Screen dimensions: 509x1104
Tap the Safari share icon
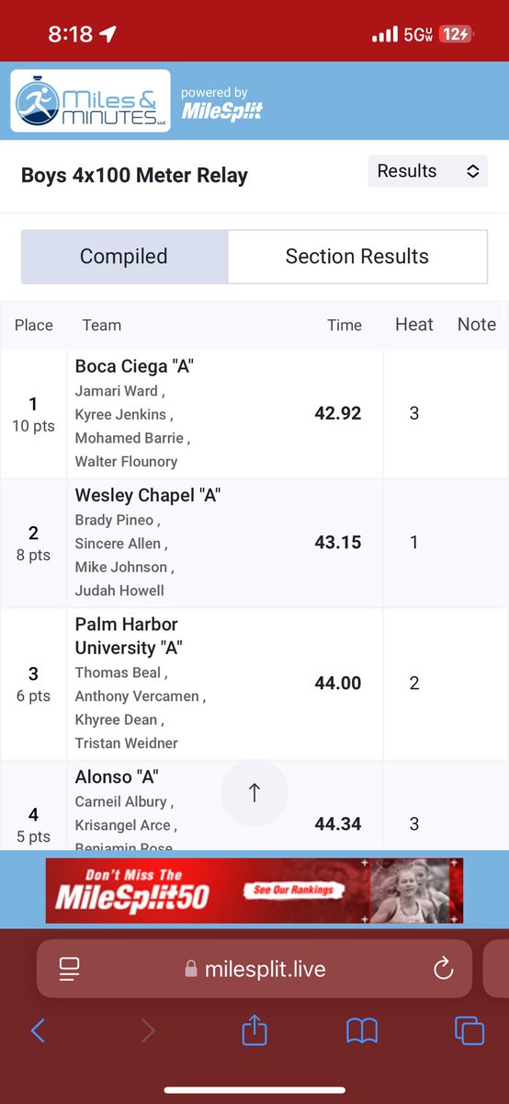click(254, 1030)
